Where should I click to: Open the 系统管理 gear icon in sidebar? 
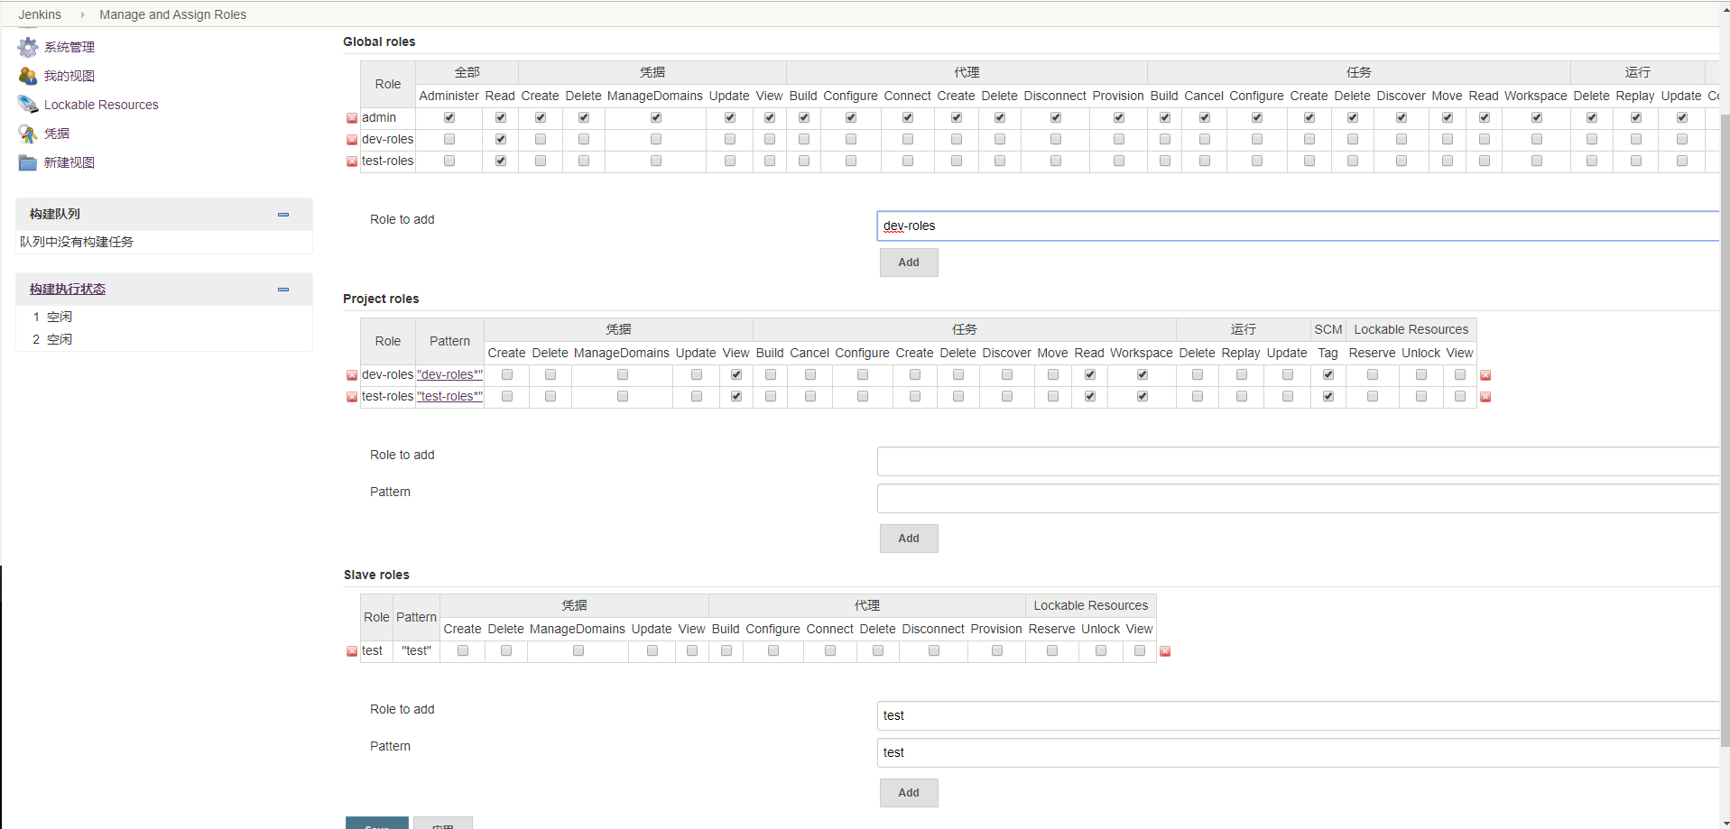click(x=28, y=47)
